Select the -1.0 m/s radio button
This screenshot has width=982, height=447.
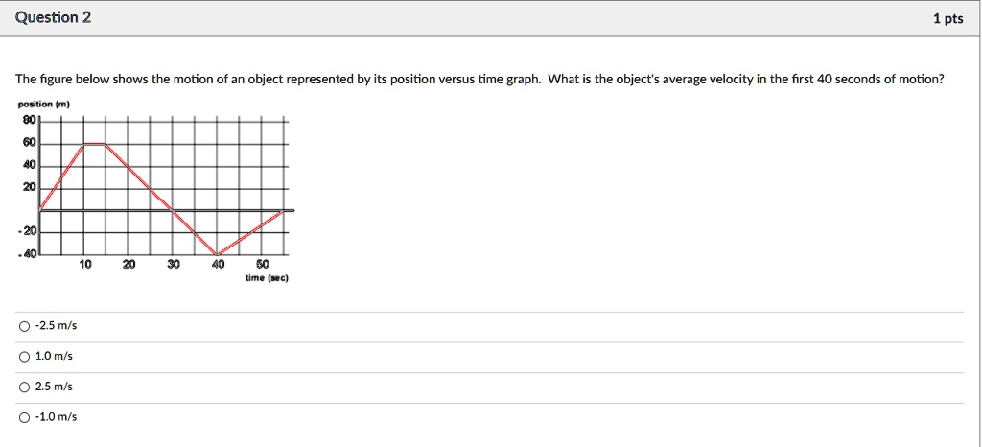click(x=24, y=417)
